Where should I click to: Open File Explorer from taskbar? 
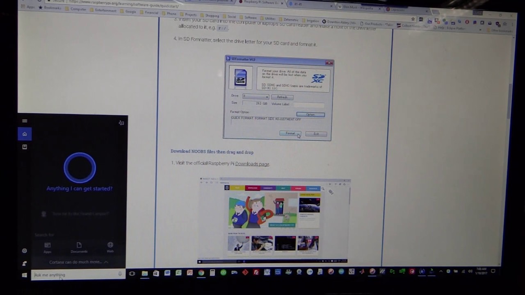(144, 273)
